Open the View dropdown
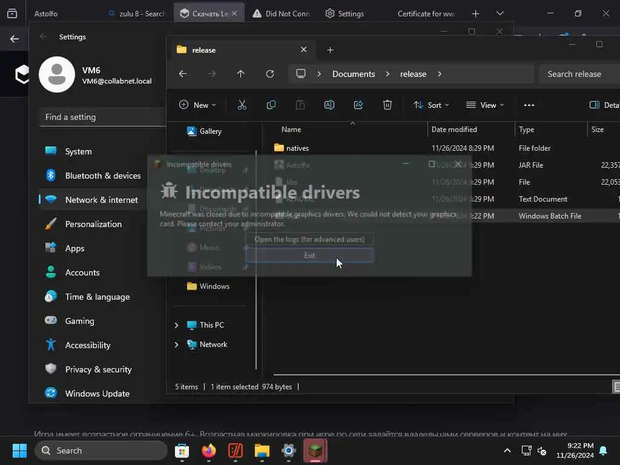 485,105
